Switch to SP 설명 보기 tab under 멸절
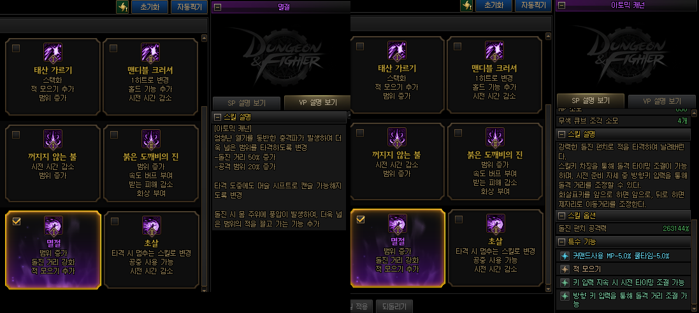The width and height of the screenshot is (699, 313). [x=247, y=103]
